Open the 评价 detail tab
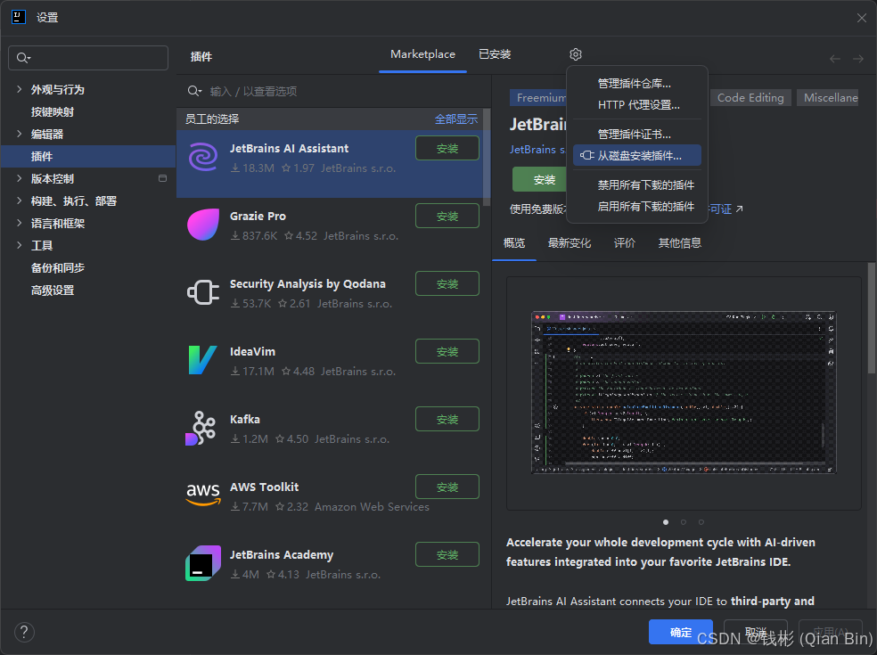 pos(624,242)
